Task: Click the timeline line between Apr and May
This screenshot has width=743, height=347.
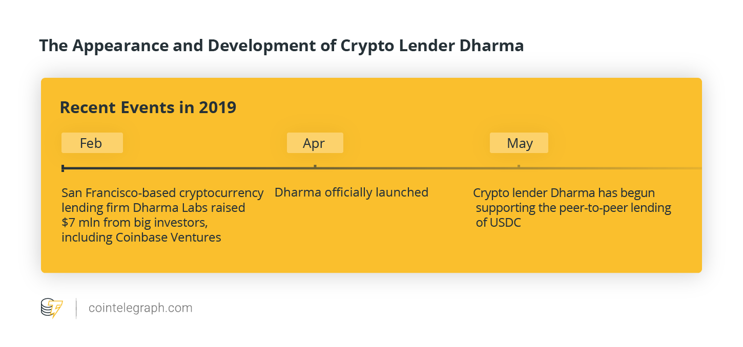Action: (x=417, y=168)
